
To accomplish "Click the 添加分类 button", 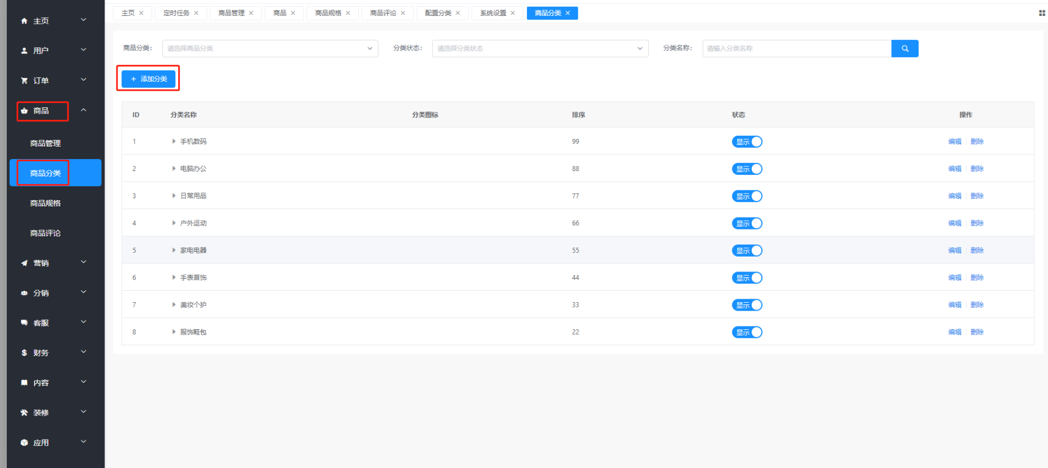I will (x=148, y=79).
